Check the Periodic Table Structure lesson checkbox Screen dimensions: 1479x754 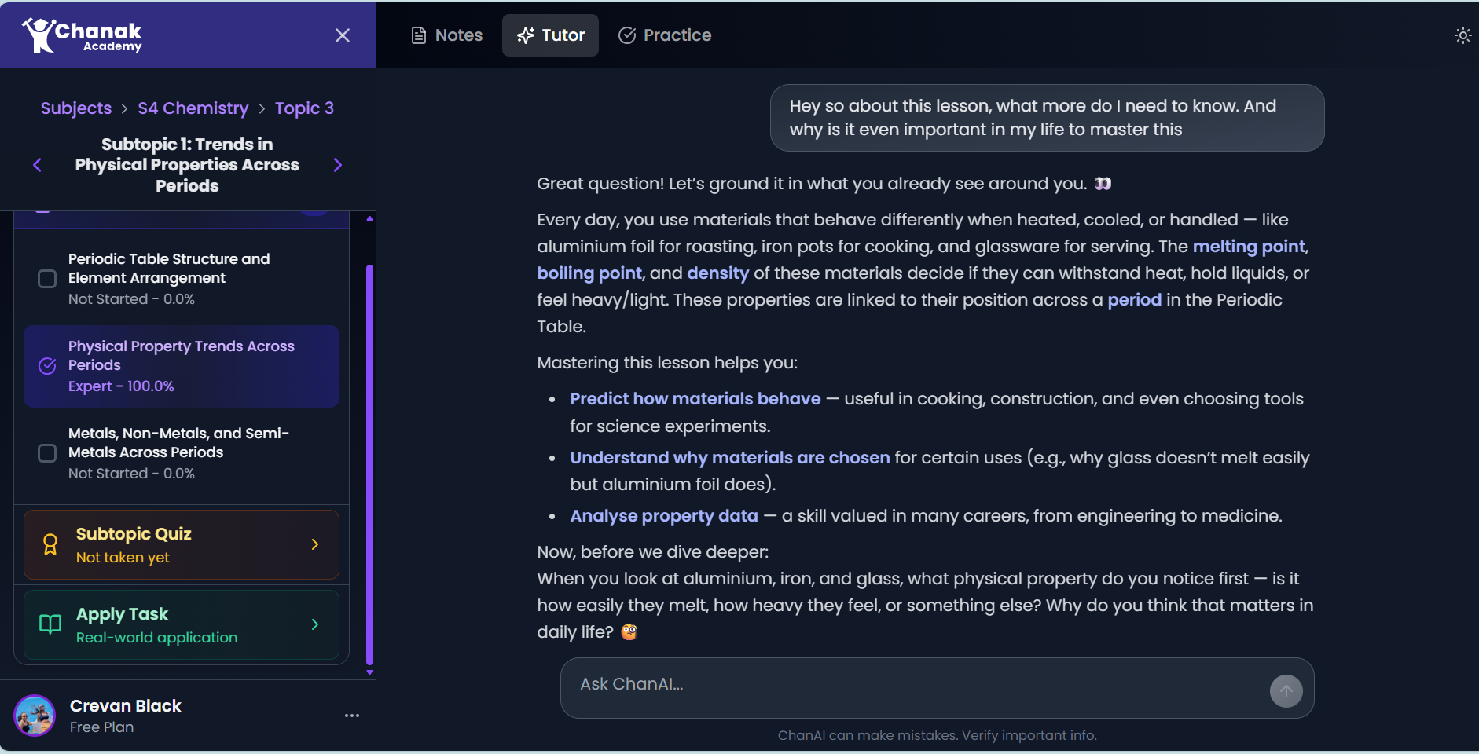pos(46,278)
